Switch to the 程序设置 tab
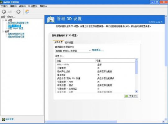Viewport: 168px width, 124px height. [x=69, y=42]
